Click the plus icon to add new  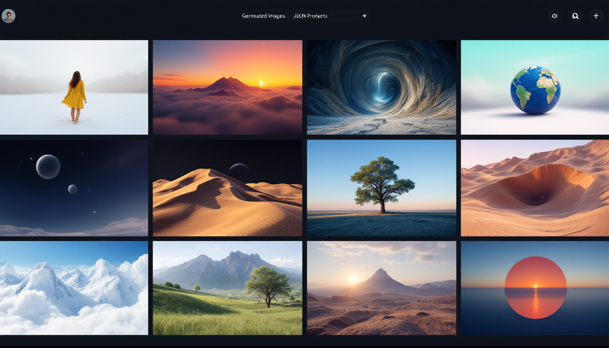coord(596,16)
